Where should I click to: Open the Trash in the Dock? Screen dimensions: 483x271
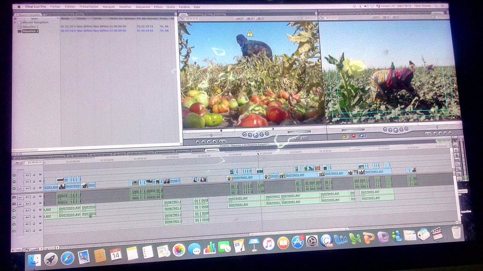click(x=456, y=232)
